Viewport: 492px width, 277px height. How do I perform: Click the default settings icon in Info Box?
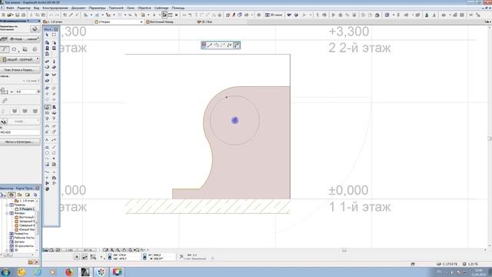35,29
